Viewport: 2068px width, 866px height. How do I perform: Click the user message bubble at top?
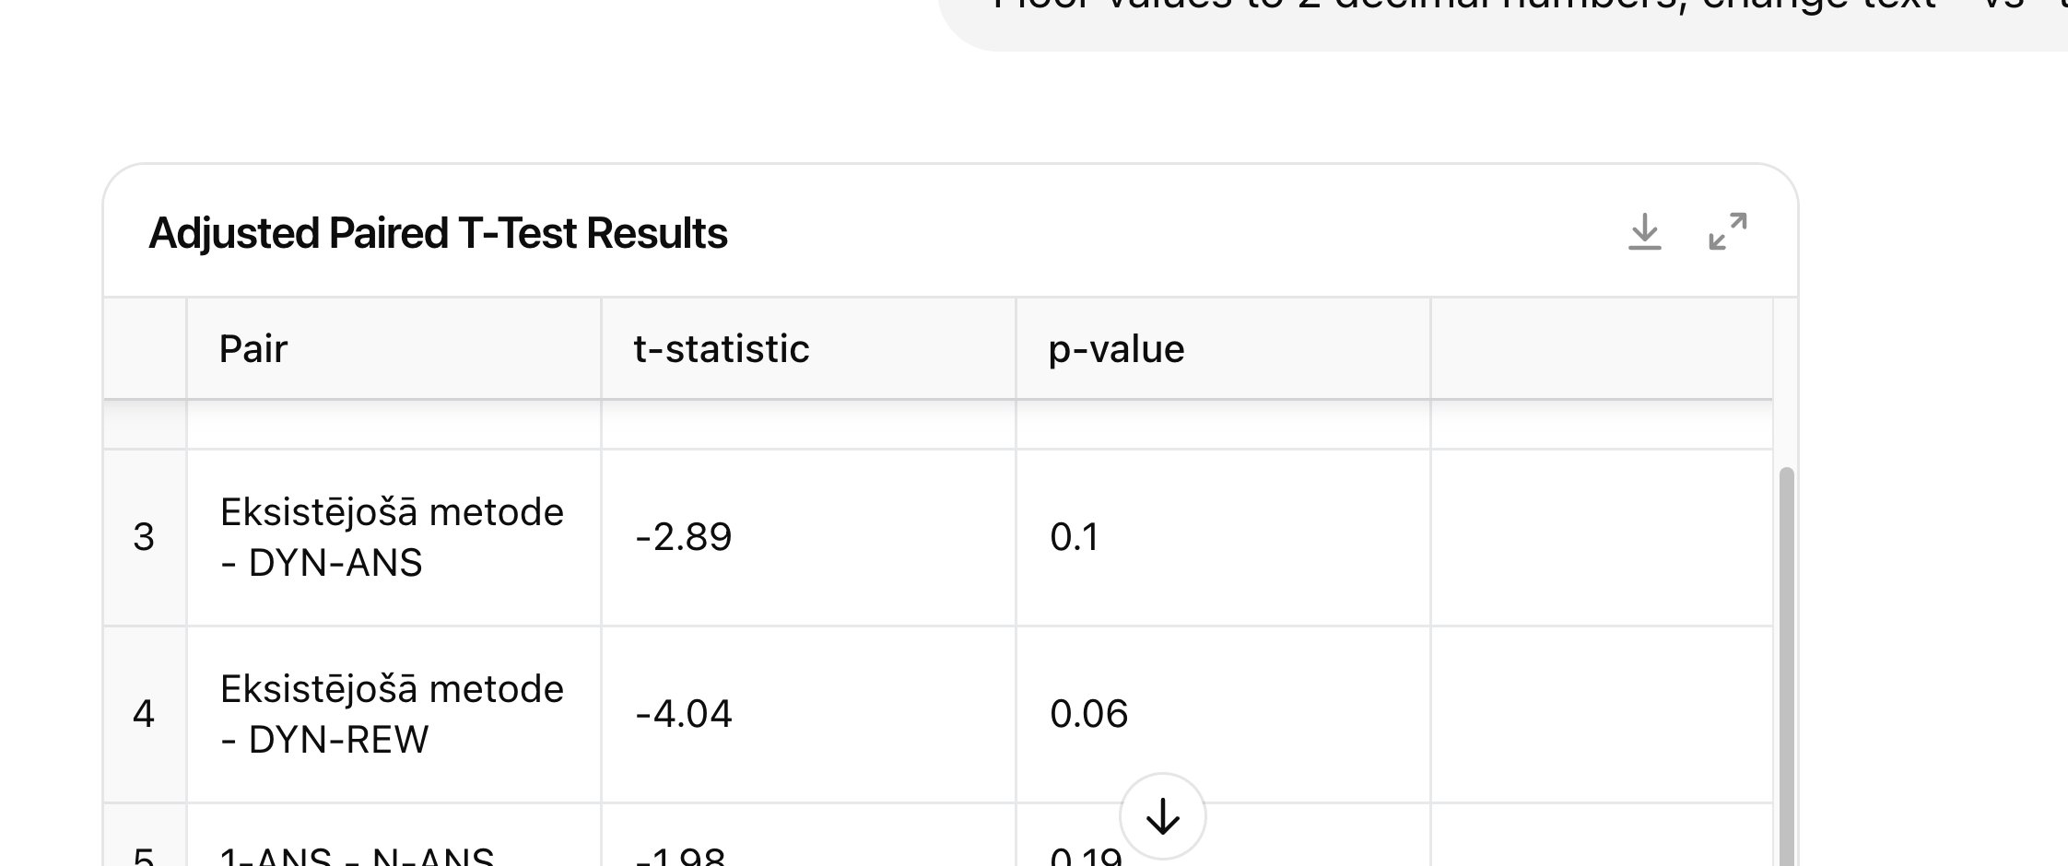[x=1503, y=18]
